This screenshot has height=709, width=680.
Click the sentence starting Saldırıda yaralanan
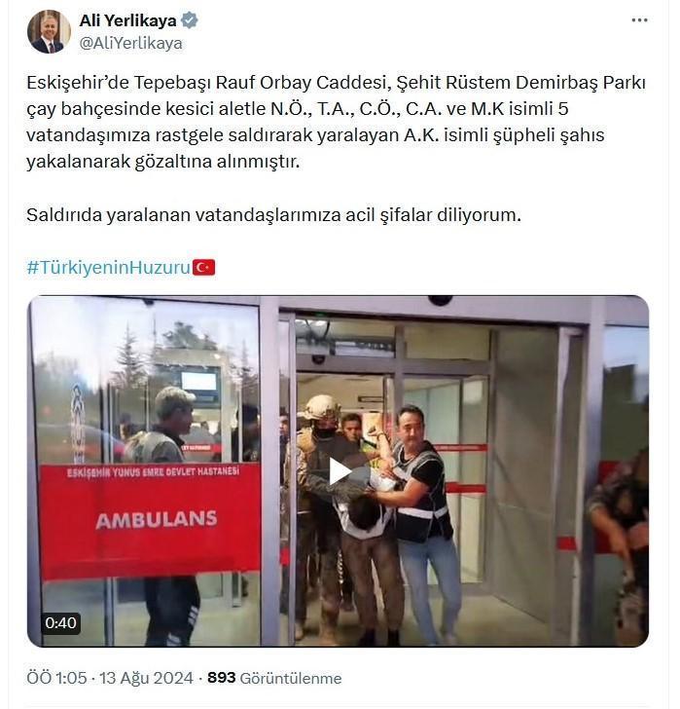click(x=273, y=215)
